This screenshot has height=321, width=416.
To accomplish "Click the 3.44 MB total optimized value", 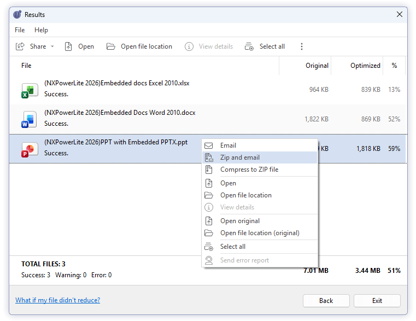I will tap(368, 271).
